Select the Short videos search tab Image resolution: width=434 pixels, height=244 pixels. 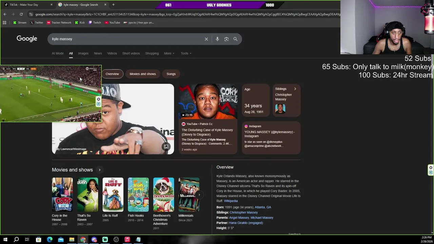pos(131,53)
